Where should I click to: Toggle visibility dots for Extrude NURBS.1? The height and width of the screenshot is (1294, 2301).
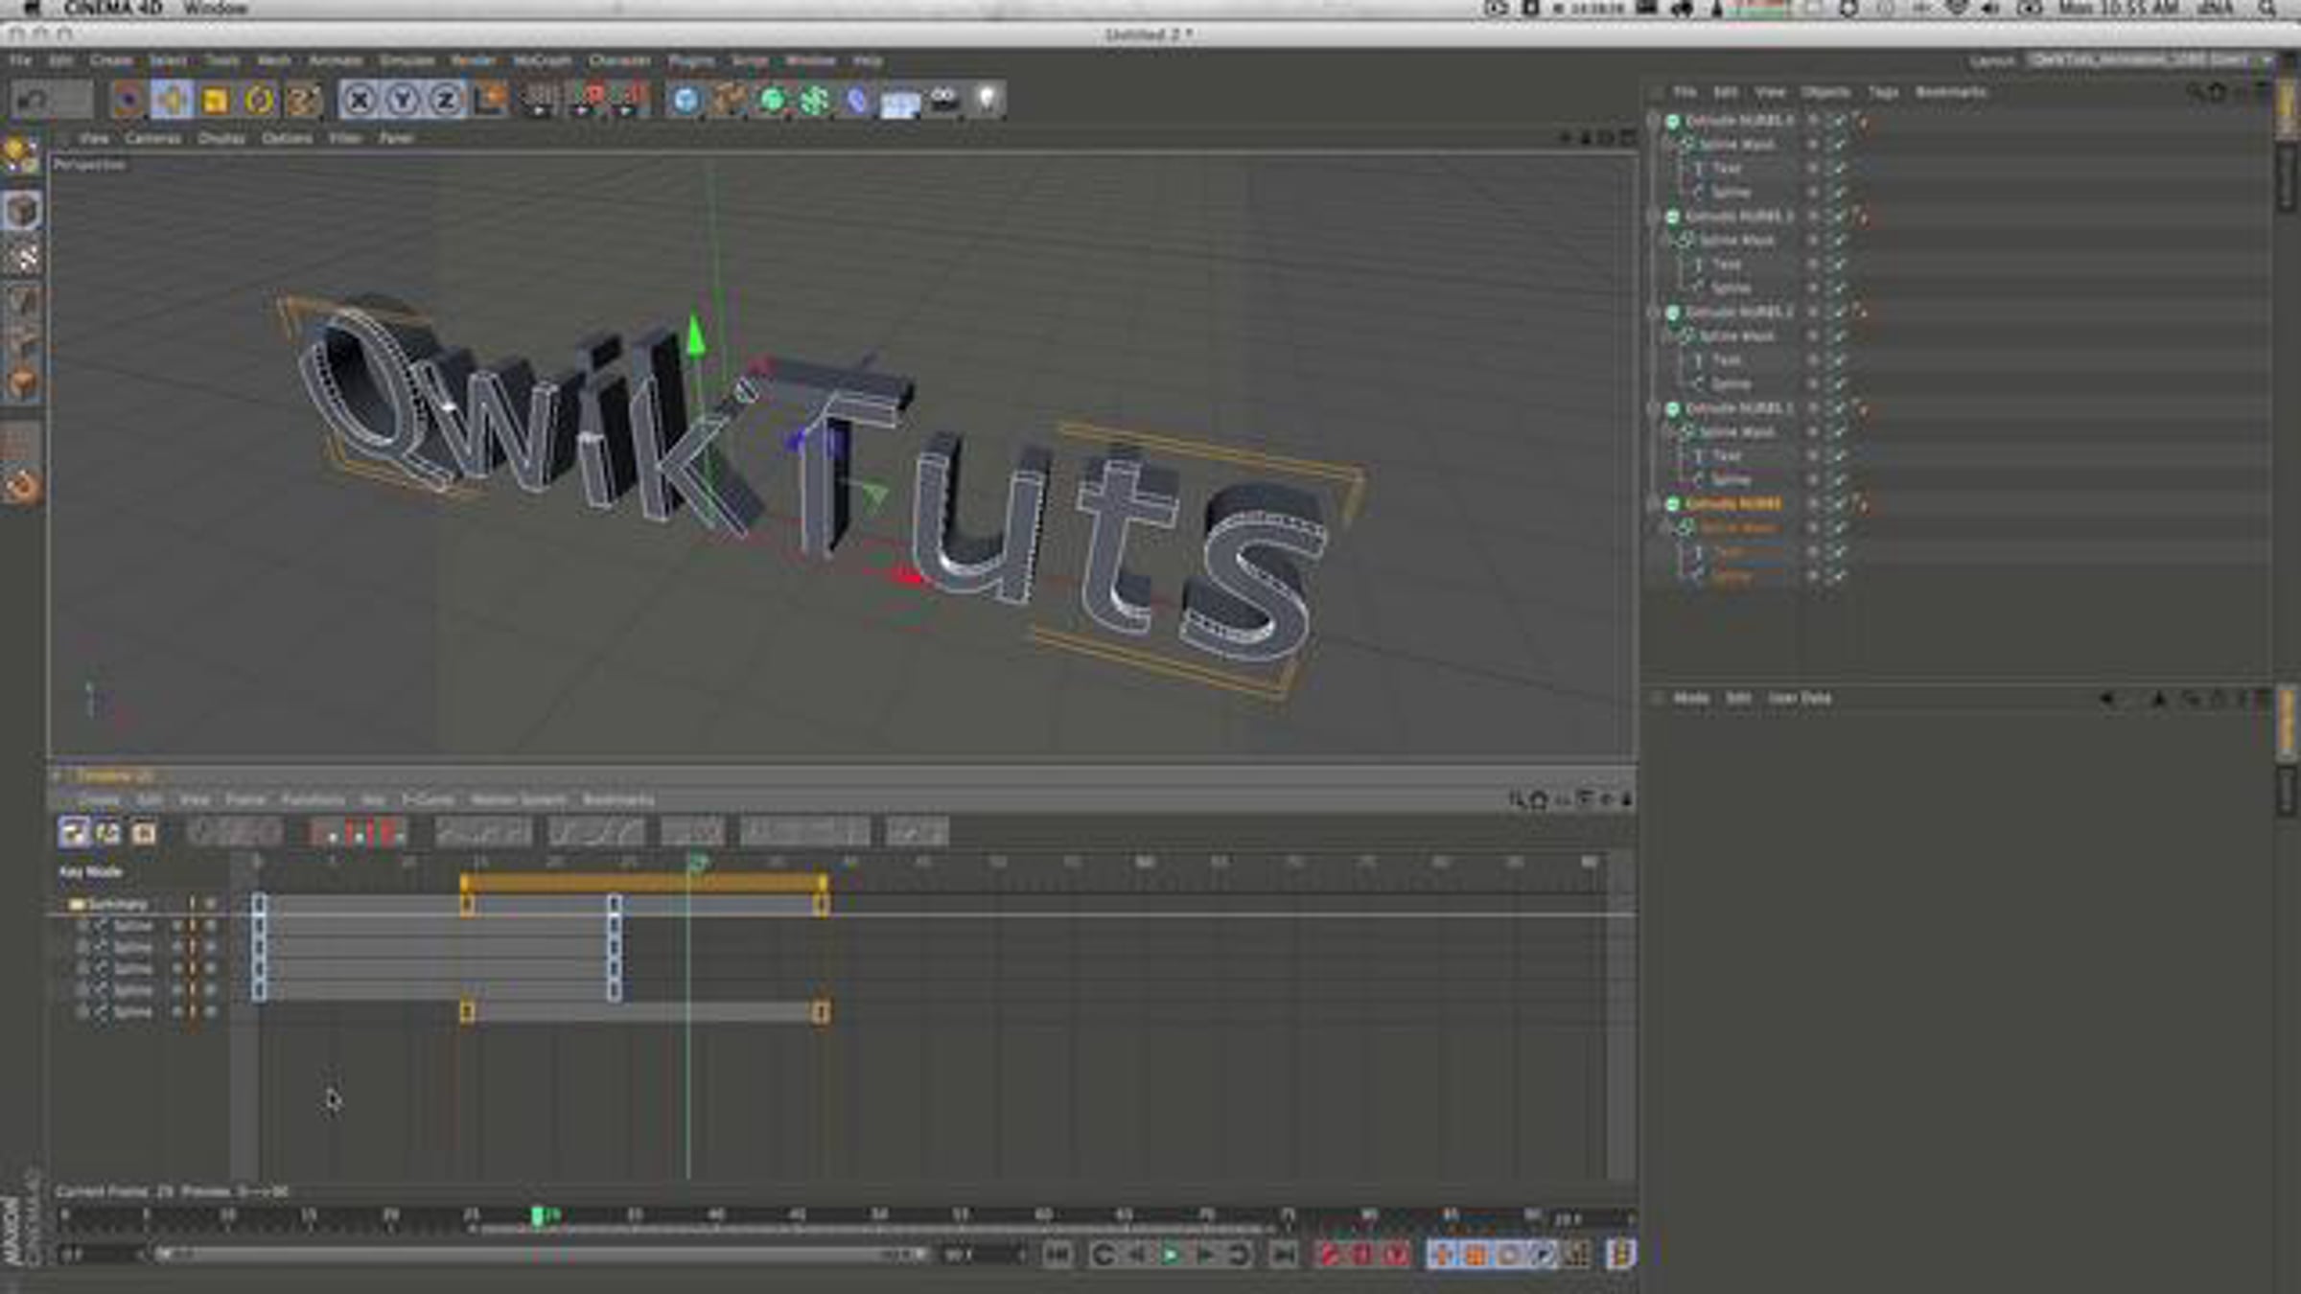coord(1812,408)
